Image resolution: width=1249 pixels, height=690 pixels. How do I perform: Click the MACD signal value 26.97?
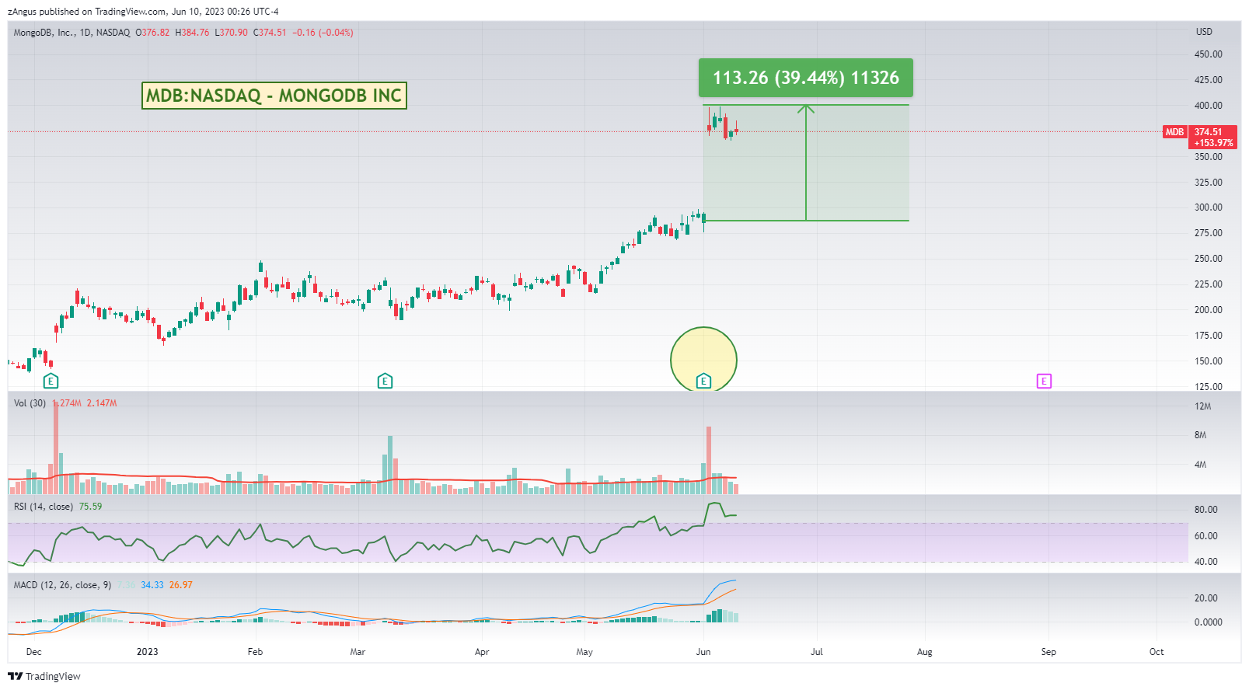coord(181,585)
